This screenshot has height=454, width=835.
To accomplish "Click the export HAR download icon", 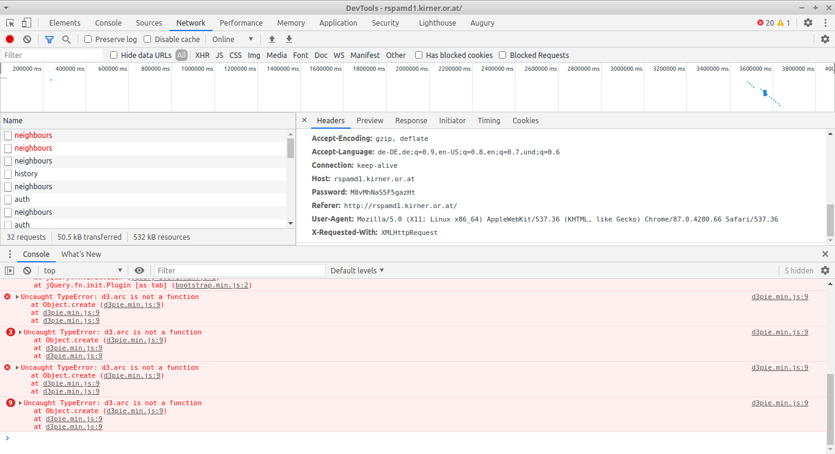I will click(x=289, y=39).
